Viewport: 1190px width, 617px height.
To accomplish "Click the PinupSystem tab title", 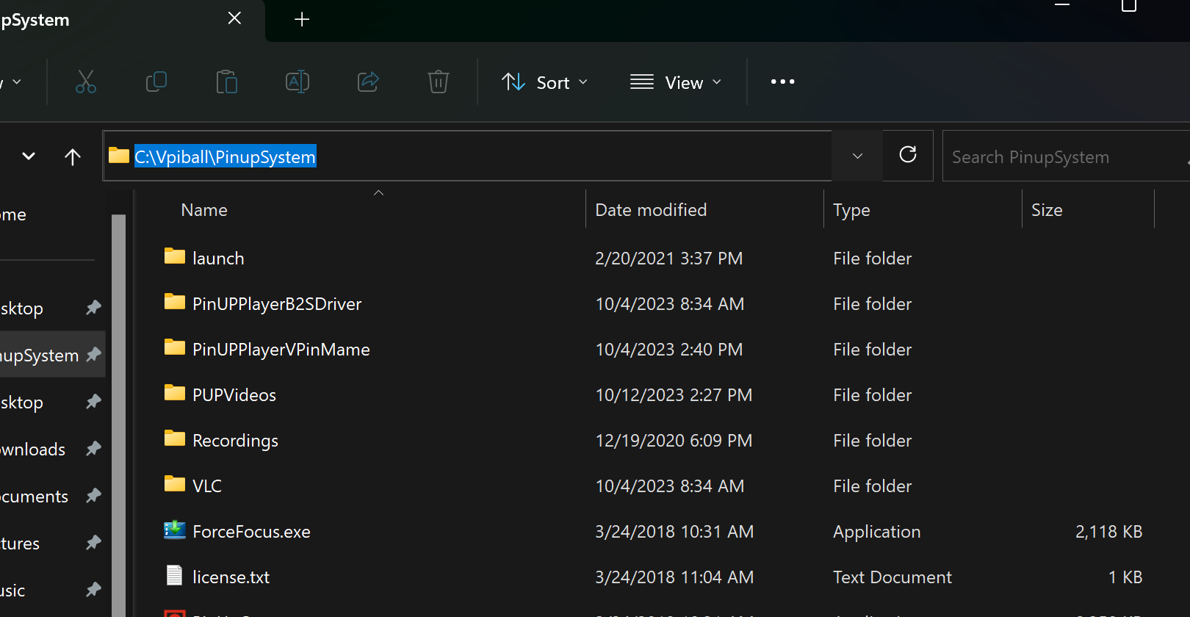I will pyautogui.click(x=35, y=20).
